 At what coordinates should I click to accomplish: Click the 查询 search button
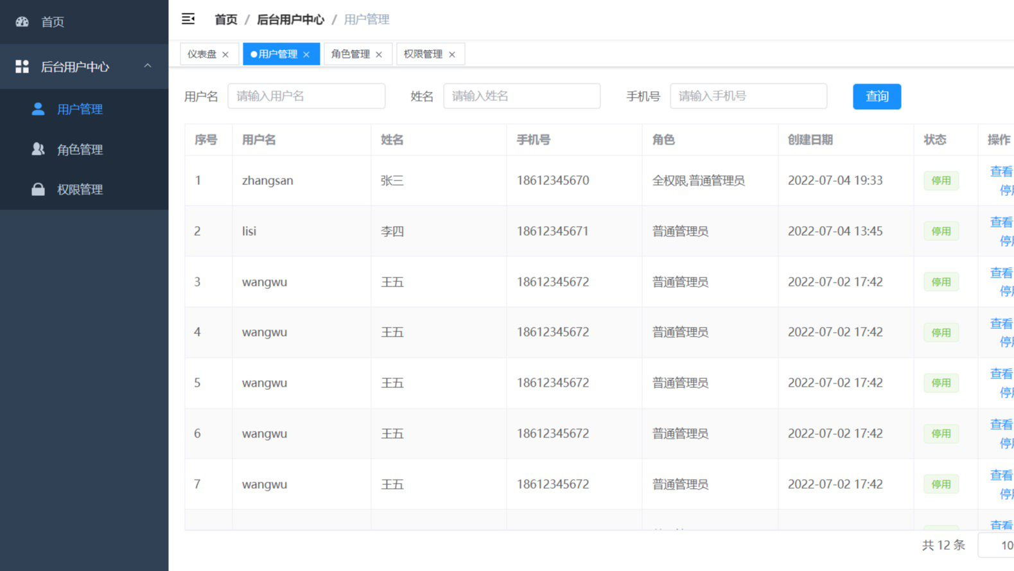click(x=877, y=96)
